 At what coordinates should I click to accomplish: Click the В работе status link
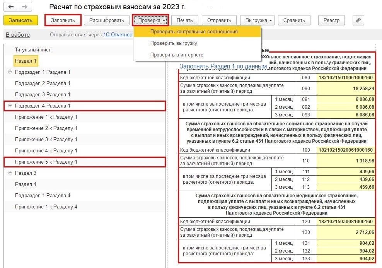coord(18,35)
